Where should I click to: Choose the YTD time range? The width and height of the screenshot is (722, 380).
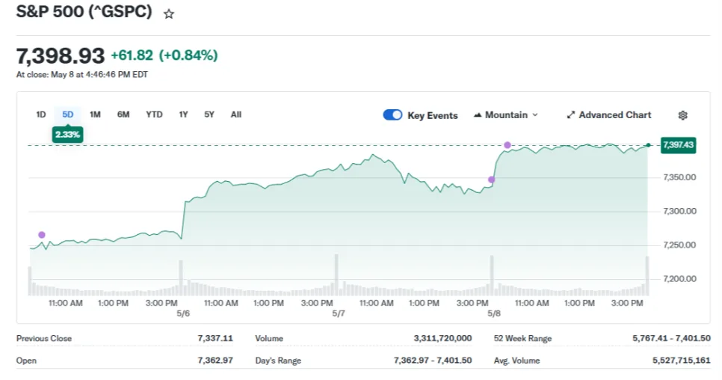click(x=154, y=114)
